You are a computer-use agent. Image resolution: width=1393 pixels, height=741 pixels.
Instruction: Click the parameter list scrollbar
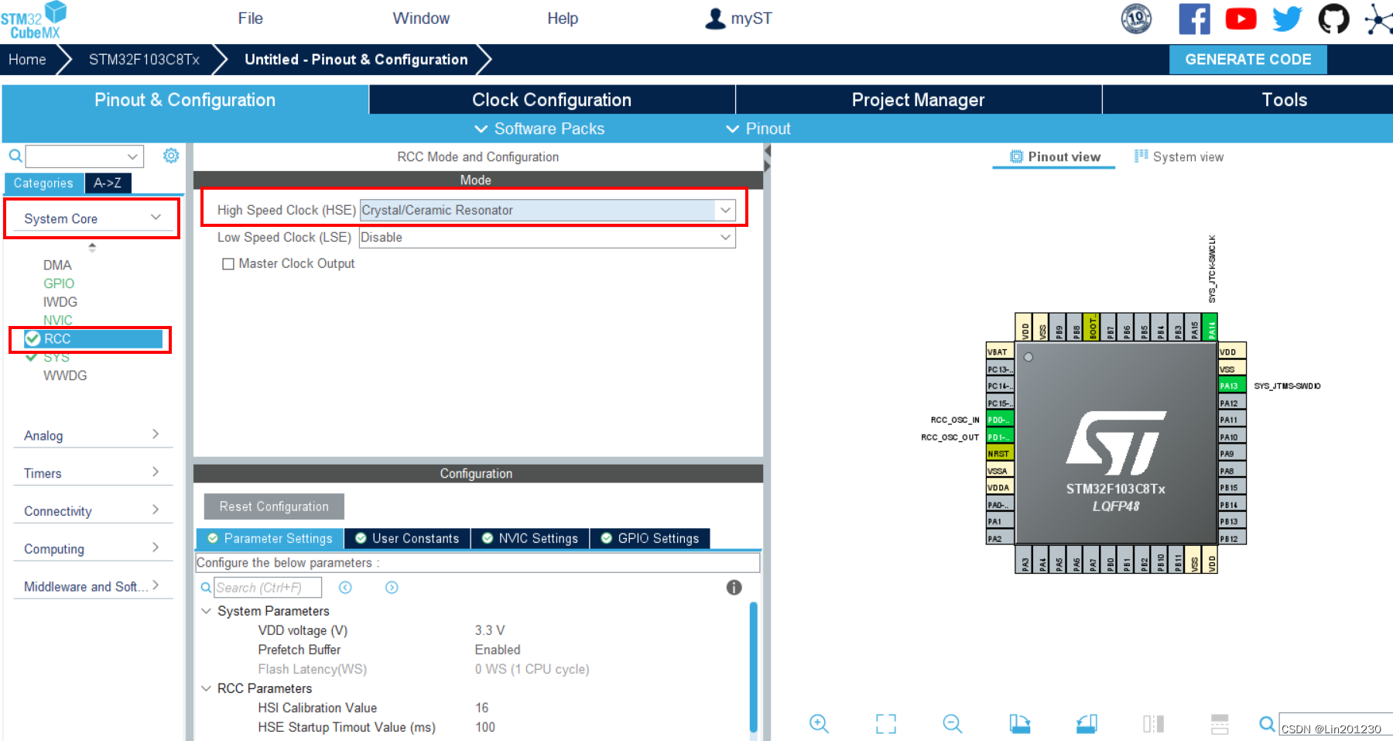click(754, 667)
